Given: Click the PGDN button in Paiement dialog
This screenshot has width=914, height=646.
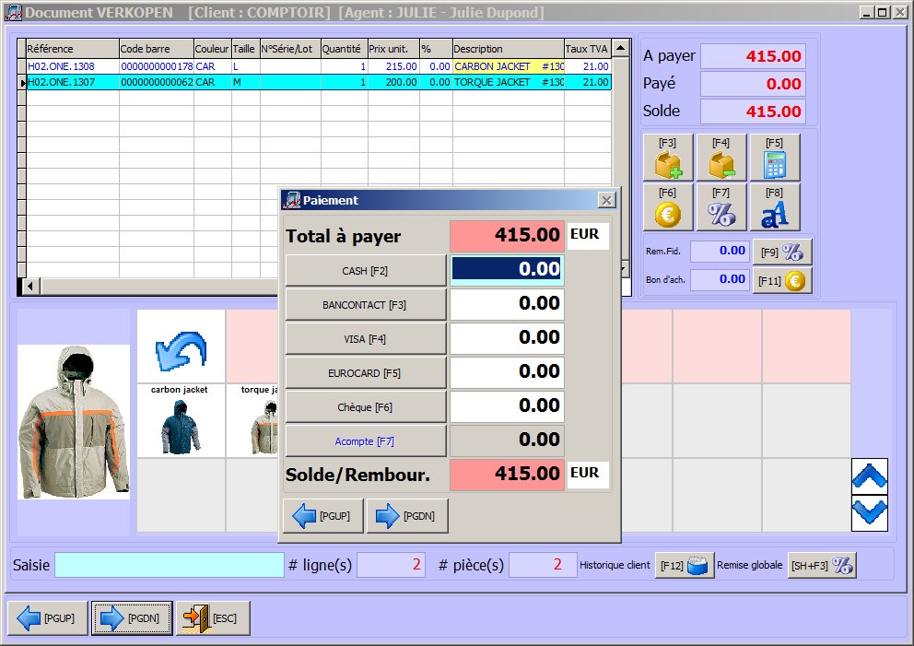Looking at the screenshot, I should tap(407, 516).
